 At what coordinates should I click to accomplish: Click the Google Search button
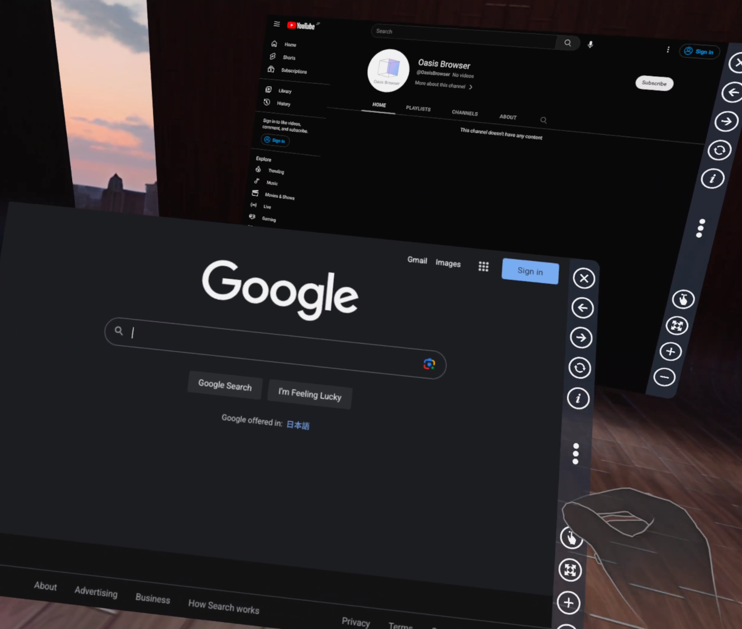225,385
